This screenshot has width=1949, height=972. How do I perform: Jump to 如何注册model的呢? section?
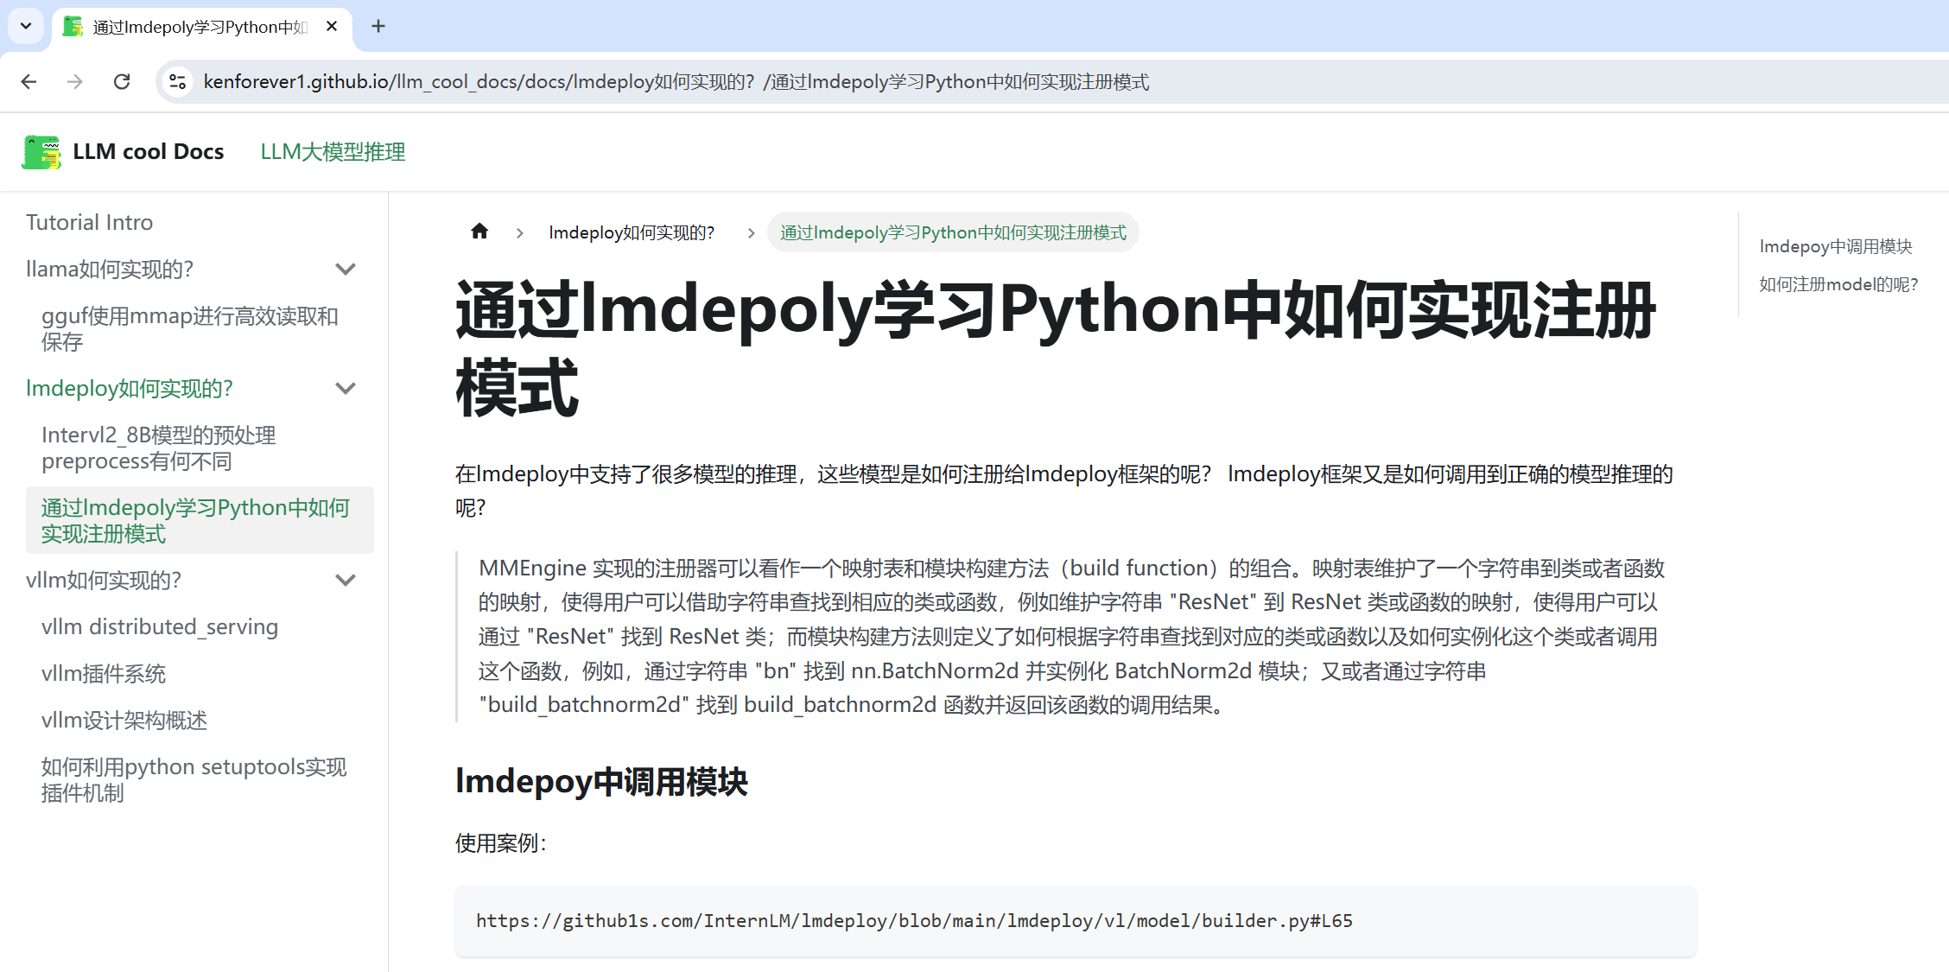pos(1838,284)
